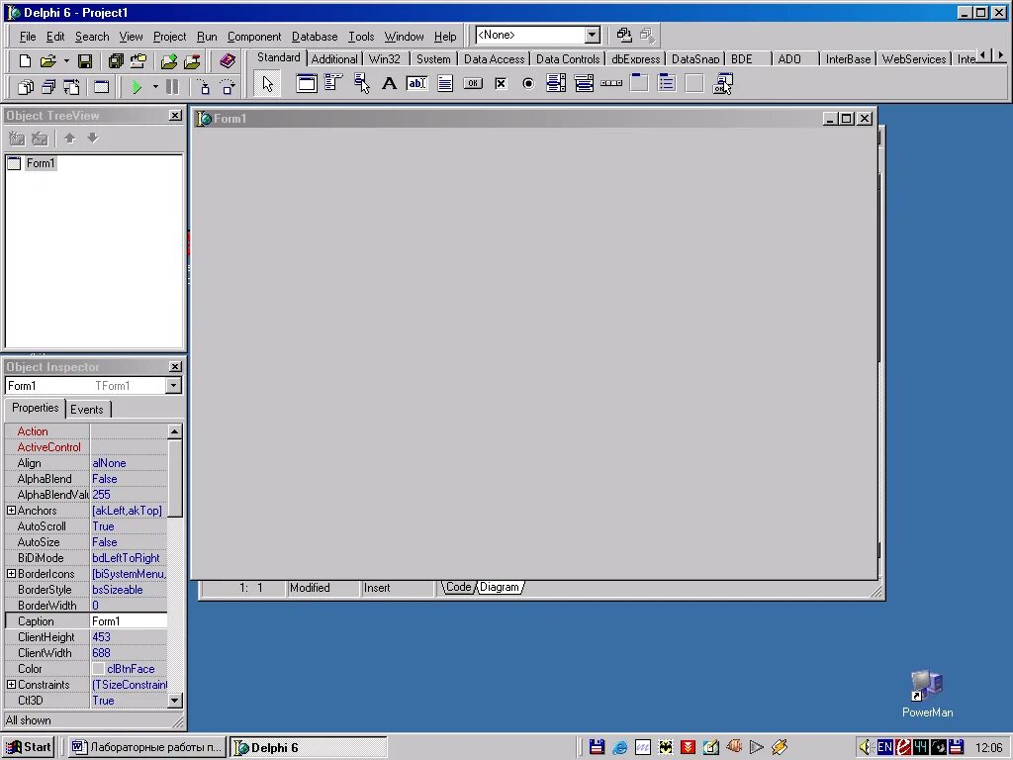Image resolution: width=1013 pixels, height=760 pixels.
Task: Open the dropdown arrow beside Run icon
Action: pyautogui.click(x=155, y=87)
